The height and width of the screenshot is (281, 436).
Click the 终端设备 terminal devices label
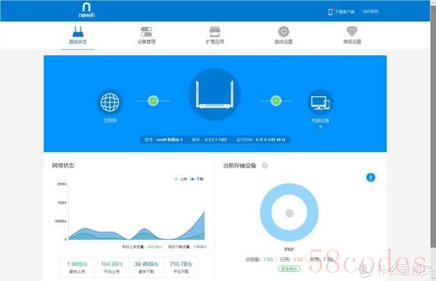point(321,121)
